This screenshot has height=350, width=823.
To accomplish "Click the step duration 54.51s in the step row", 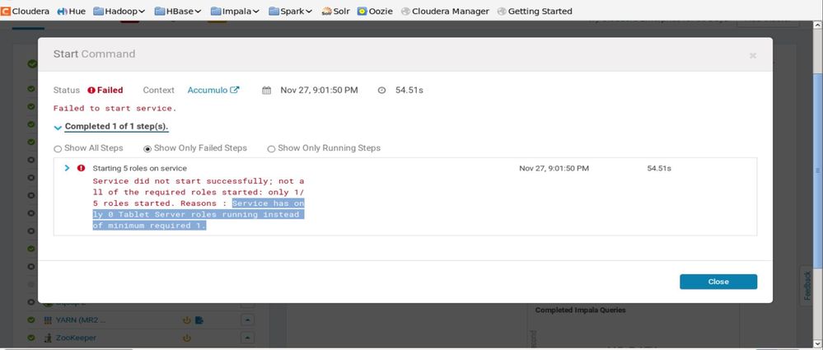I will pos(659,169).
